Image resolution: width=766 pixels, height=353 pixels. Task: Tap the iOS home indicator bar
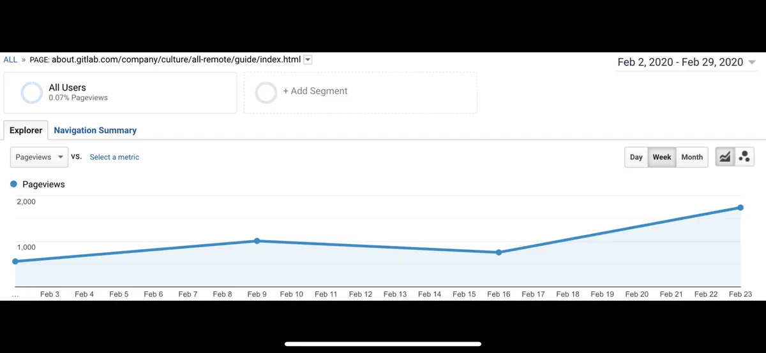383,344
